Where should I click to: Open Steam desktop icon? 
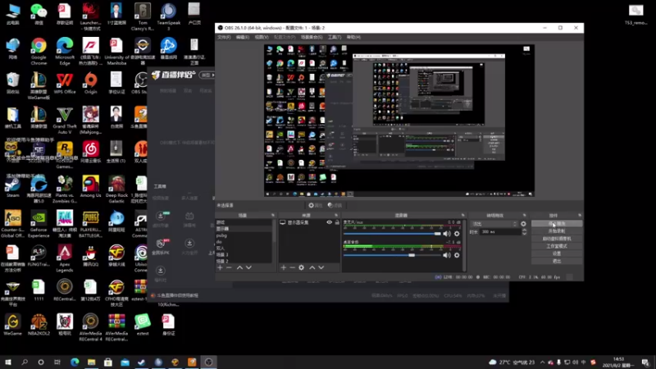coord(12,187)
